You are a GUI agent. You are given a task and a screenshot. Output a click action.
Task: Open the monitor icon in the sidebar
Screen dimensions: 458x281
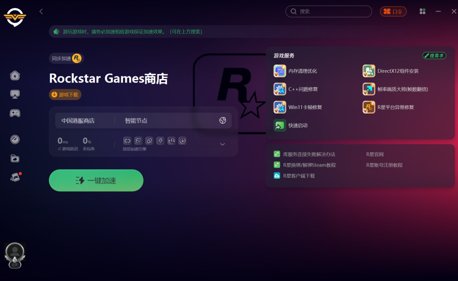(15, 94)
